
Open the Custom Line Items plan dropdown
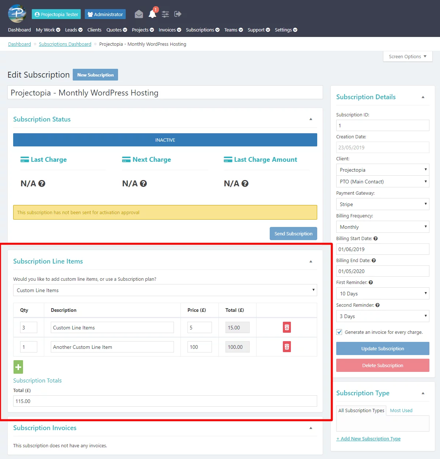pos(165,290)
